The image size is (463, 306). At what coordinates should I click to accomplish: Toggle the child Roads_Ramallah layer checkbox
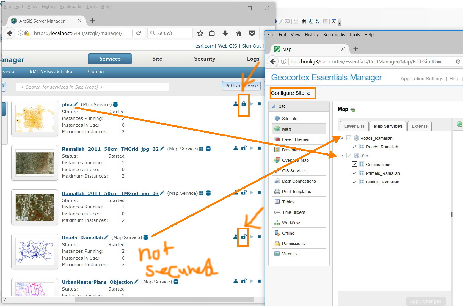354,147
